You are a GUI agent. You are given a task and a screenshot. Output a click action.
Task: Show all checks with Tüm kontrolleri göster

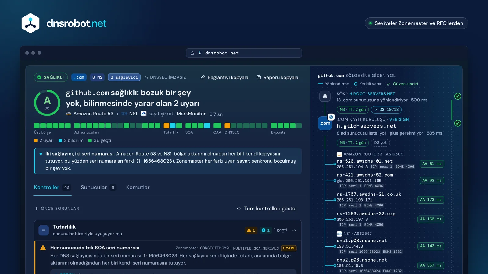tap(267, 209)
